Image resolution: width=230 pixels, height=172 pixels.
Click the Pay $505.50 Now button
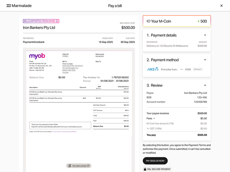pos(155,161)
